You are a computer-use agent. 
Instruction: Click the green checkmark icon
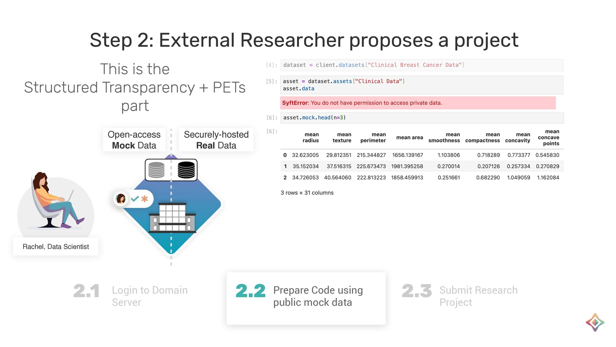(x=135, y=199)
